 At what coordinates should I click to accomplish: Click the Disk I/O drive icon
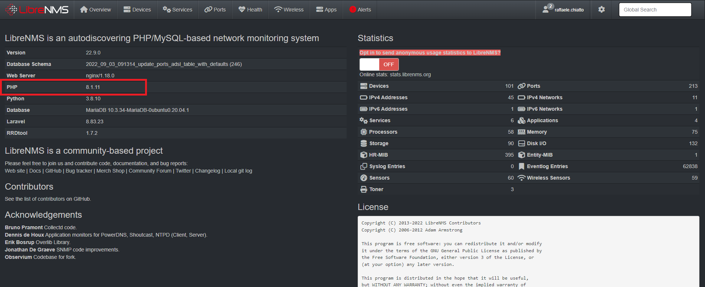click(521, 143)
